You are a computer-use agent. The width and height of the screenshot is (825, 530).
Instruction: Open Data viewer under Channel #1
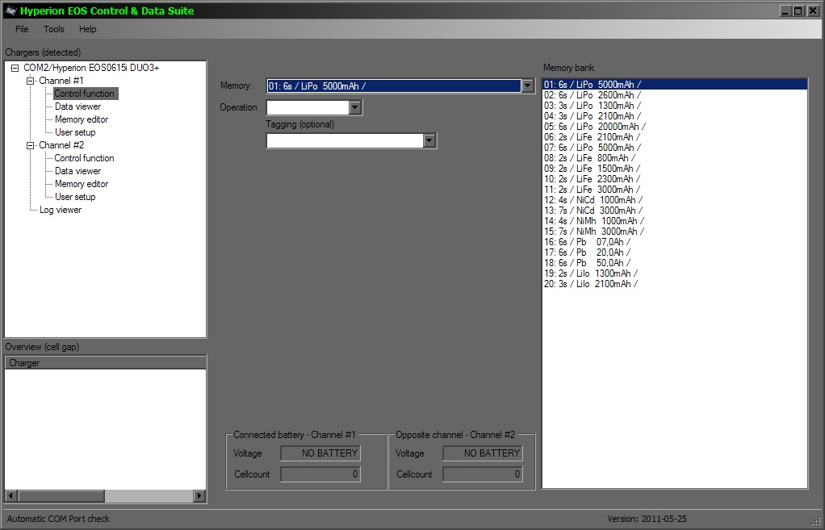[x=77, y=106]
